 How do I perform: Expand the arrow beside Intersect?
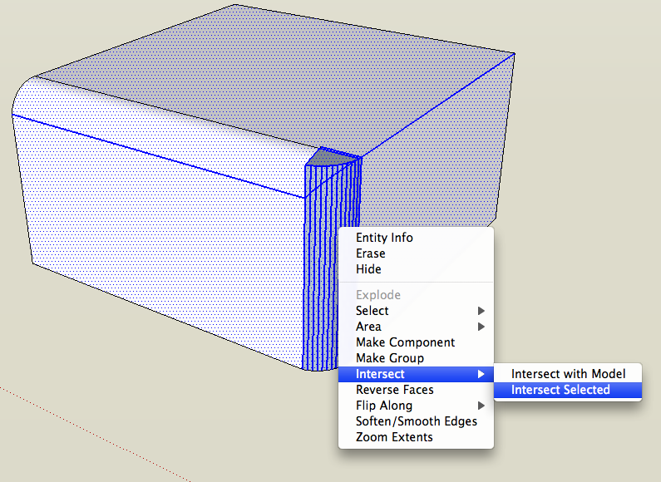click(x=481, y=374)
